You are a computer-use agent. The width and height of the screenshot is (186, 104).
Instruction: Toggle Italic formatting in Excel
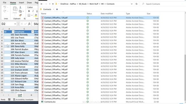tap(33, 11)
